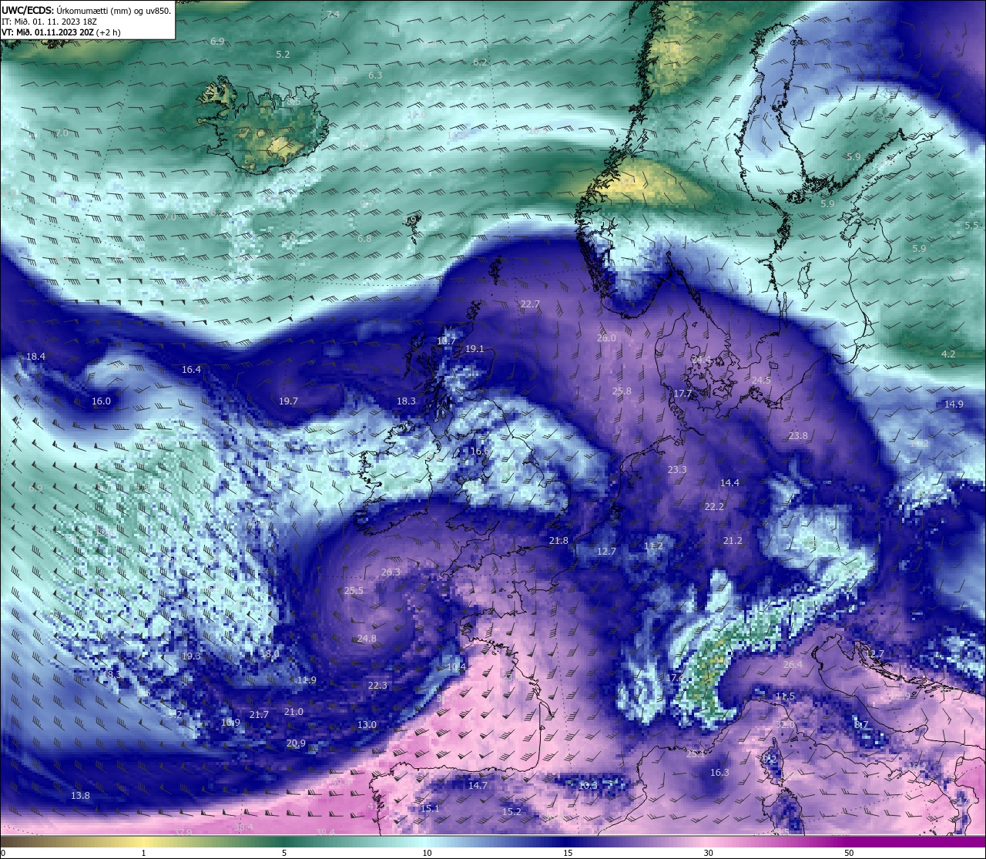Click the UWC/ECDS map title text
This screenshot has width=986, height=859.
86,11
